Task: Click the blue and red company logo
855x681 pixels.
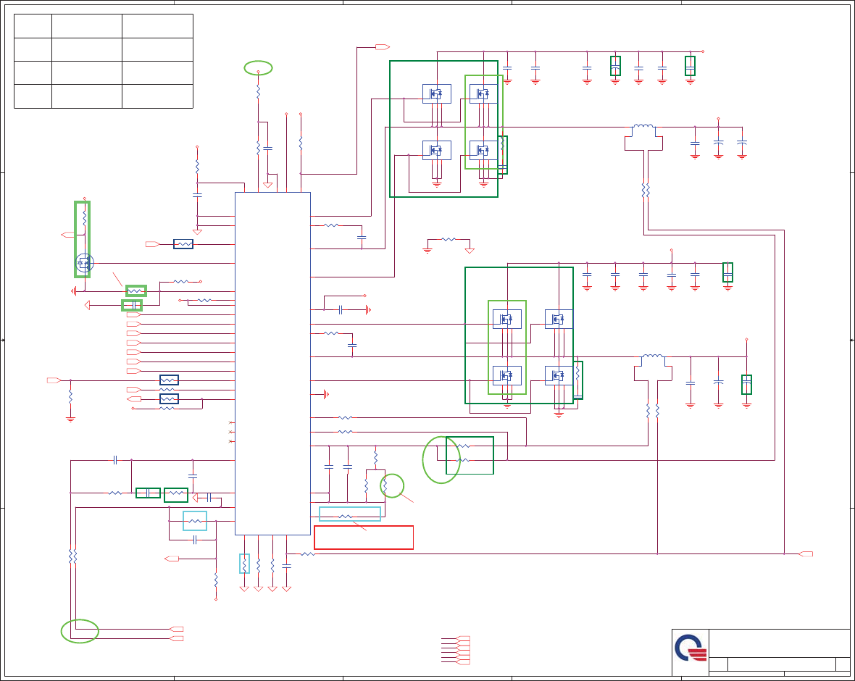Action: (x=691, y=648)
